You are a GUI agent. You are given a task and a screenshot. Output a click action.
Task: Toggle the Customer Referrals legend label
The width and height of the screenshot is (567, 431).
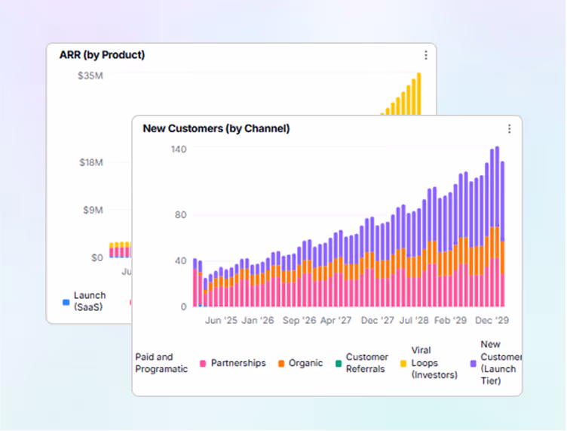click(366, 363)
